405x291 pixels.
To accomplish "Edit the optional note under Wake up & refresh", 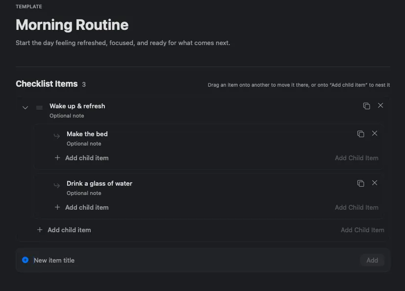I will tap(67, 116).
